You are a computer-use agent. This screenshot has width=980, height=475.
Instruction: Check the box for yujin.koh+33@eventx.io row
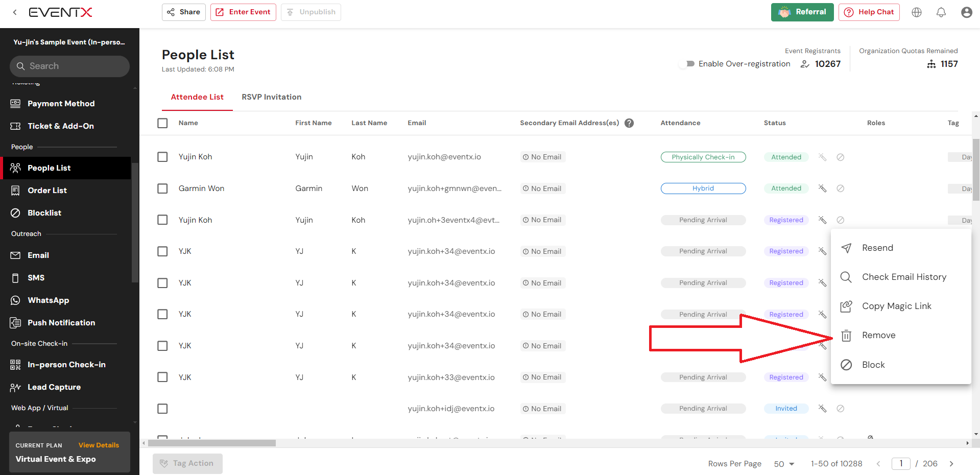tap(162, 377)
